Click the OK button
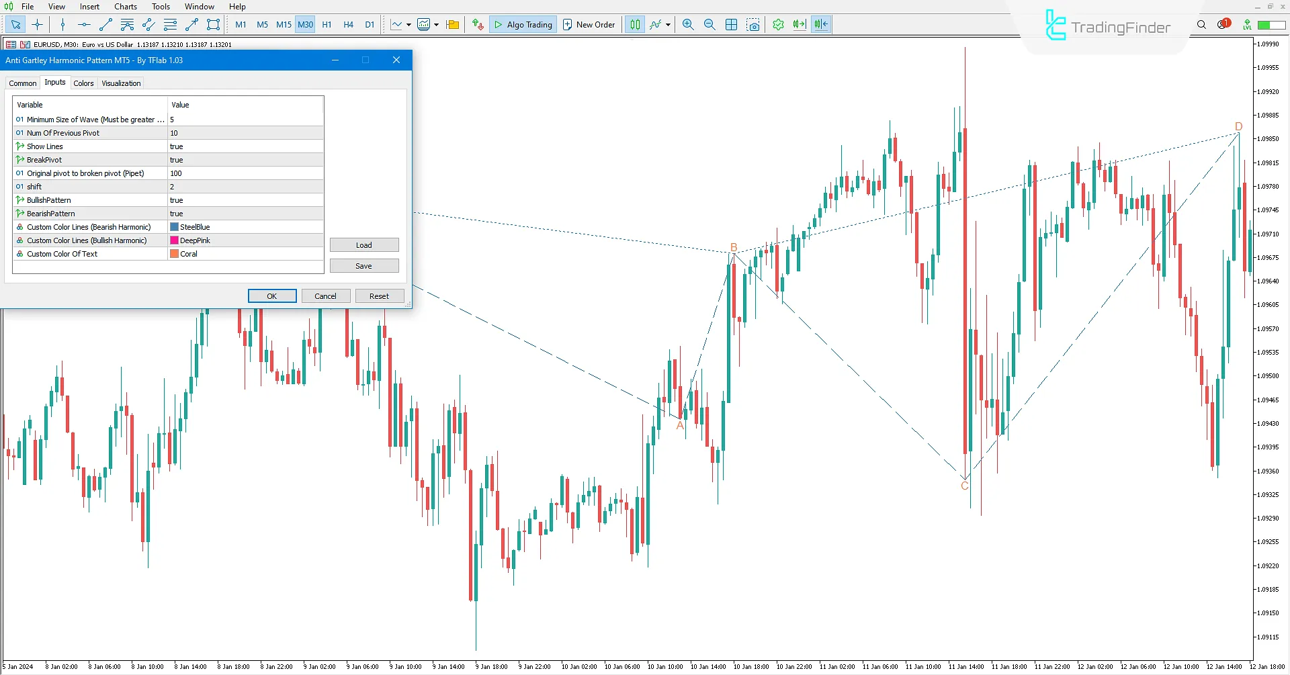 (x=272, y=296)
